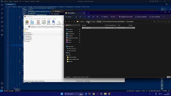Open Herramientas menu in WinRAR
The height and width of the screenshot is (96, 171).
pyautogui.click(x=37, y=19)
